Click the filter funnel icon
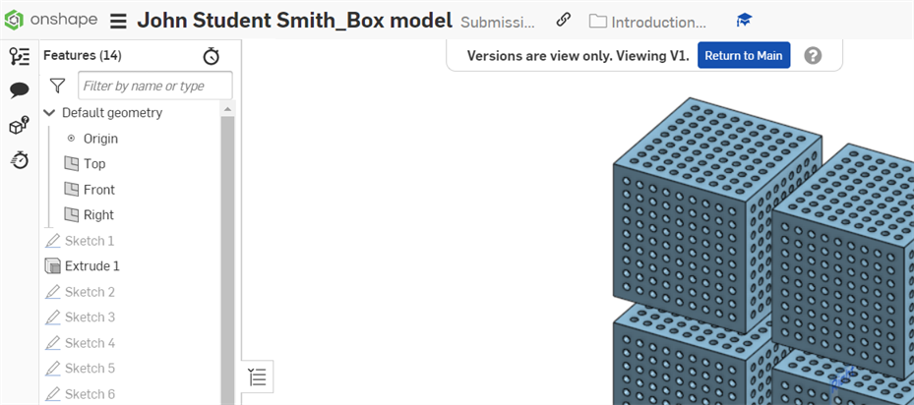This screenshot has width=914, height=405. click(57, 87)
